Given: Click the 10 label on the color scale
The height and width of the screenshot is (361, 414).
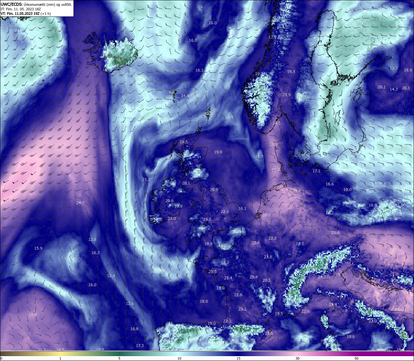Looking at the screenshot, I should click(x=179, y=358).
